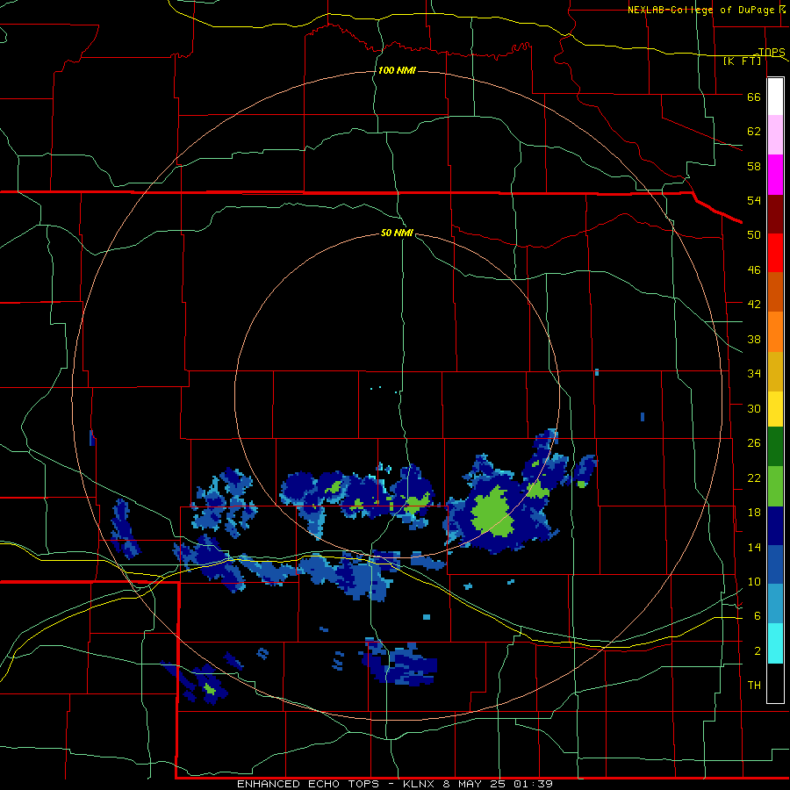Click the "26" legend value
The width and height of the screenshot is (790, 790).
[754, 443]
